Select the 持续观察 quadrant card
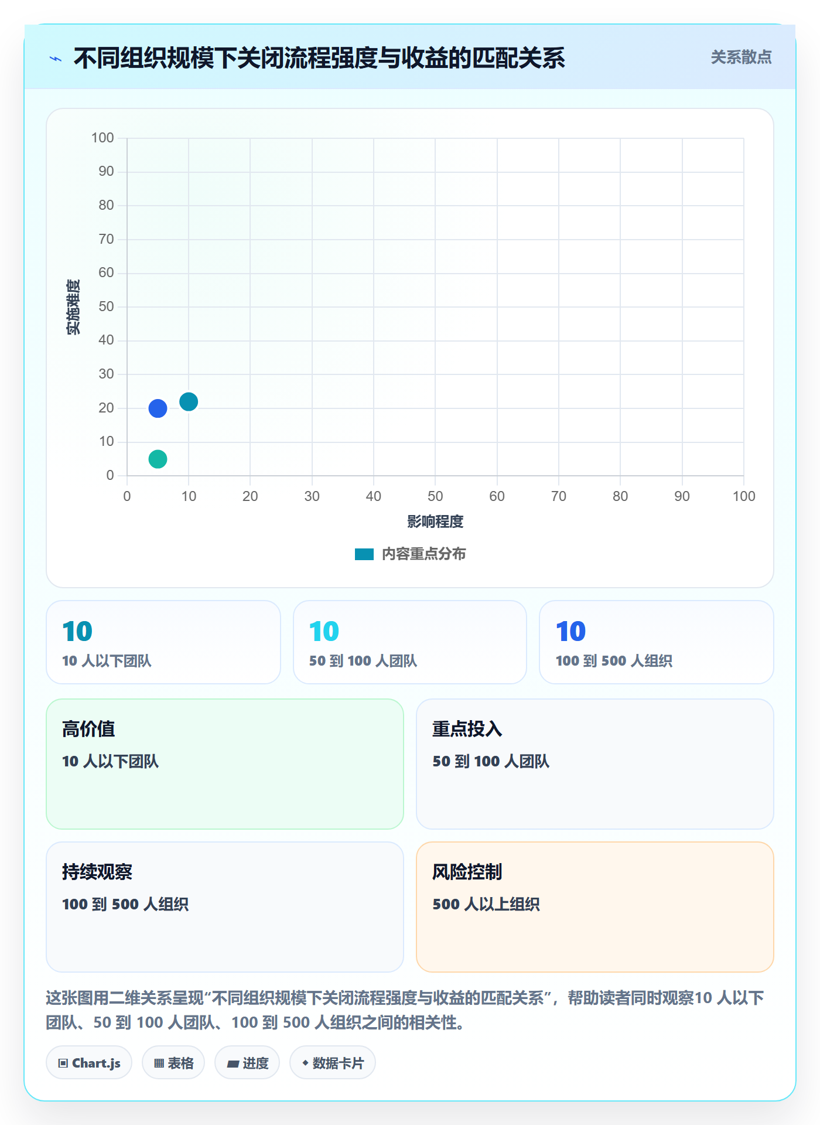 [x=225, y=907]
